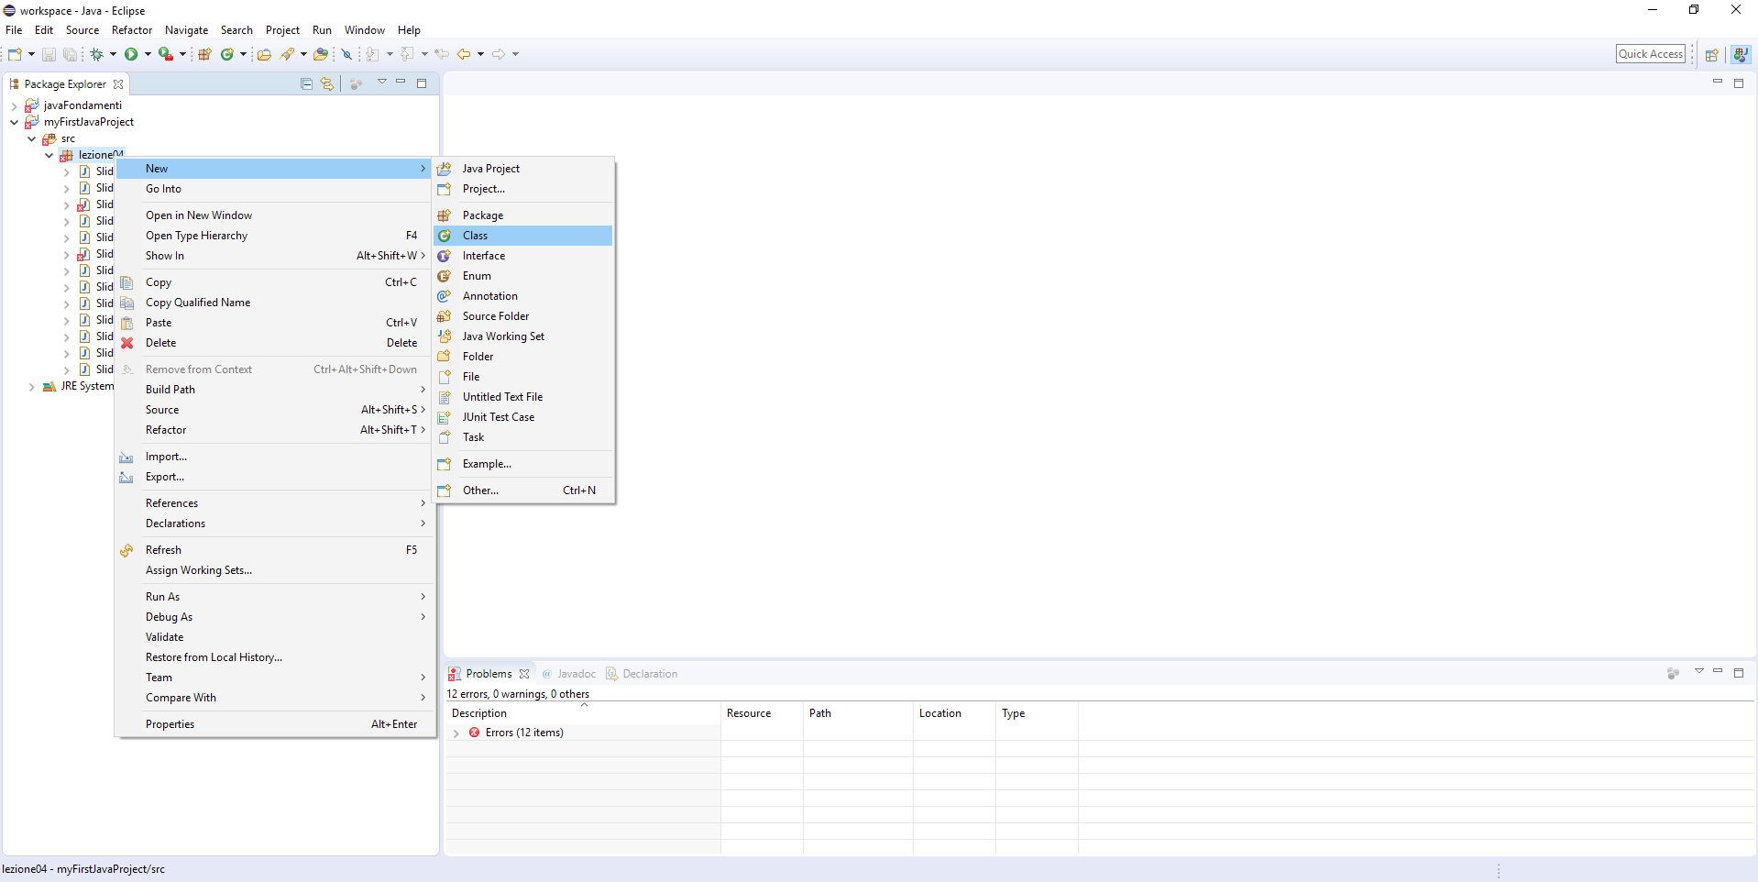Image resolution: width=1758 pixels, height=882 pixels.
Task: Click the Forward navigation arrow icon
Action: [499, 54]
